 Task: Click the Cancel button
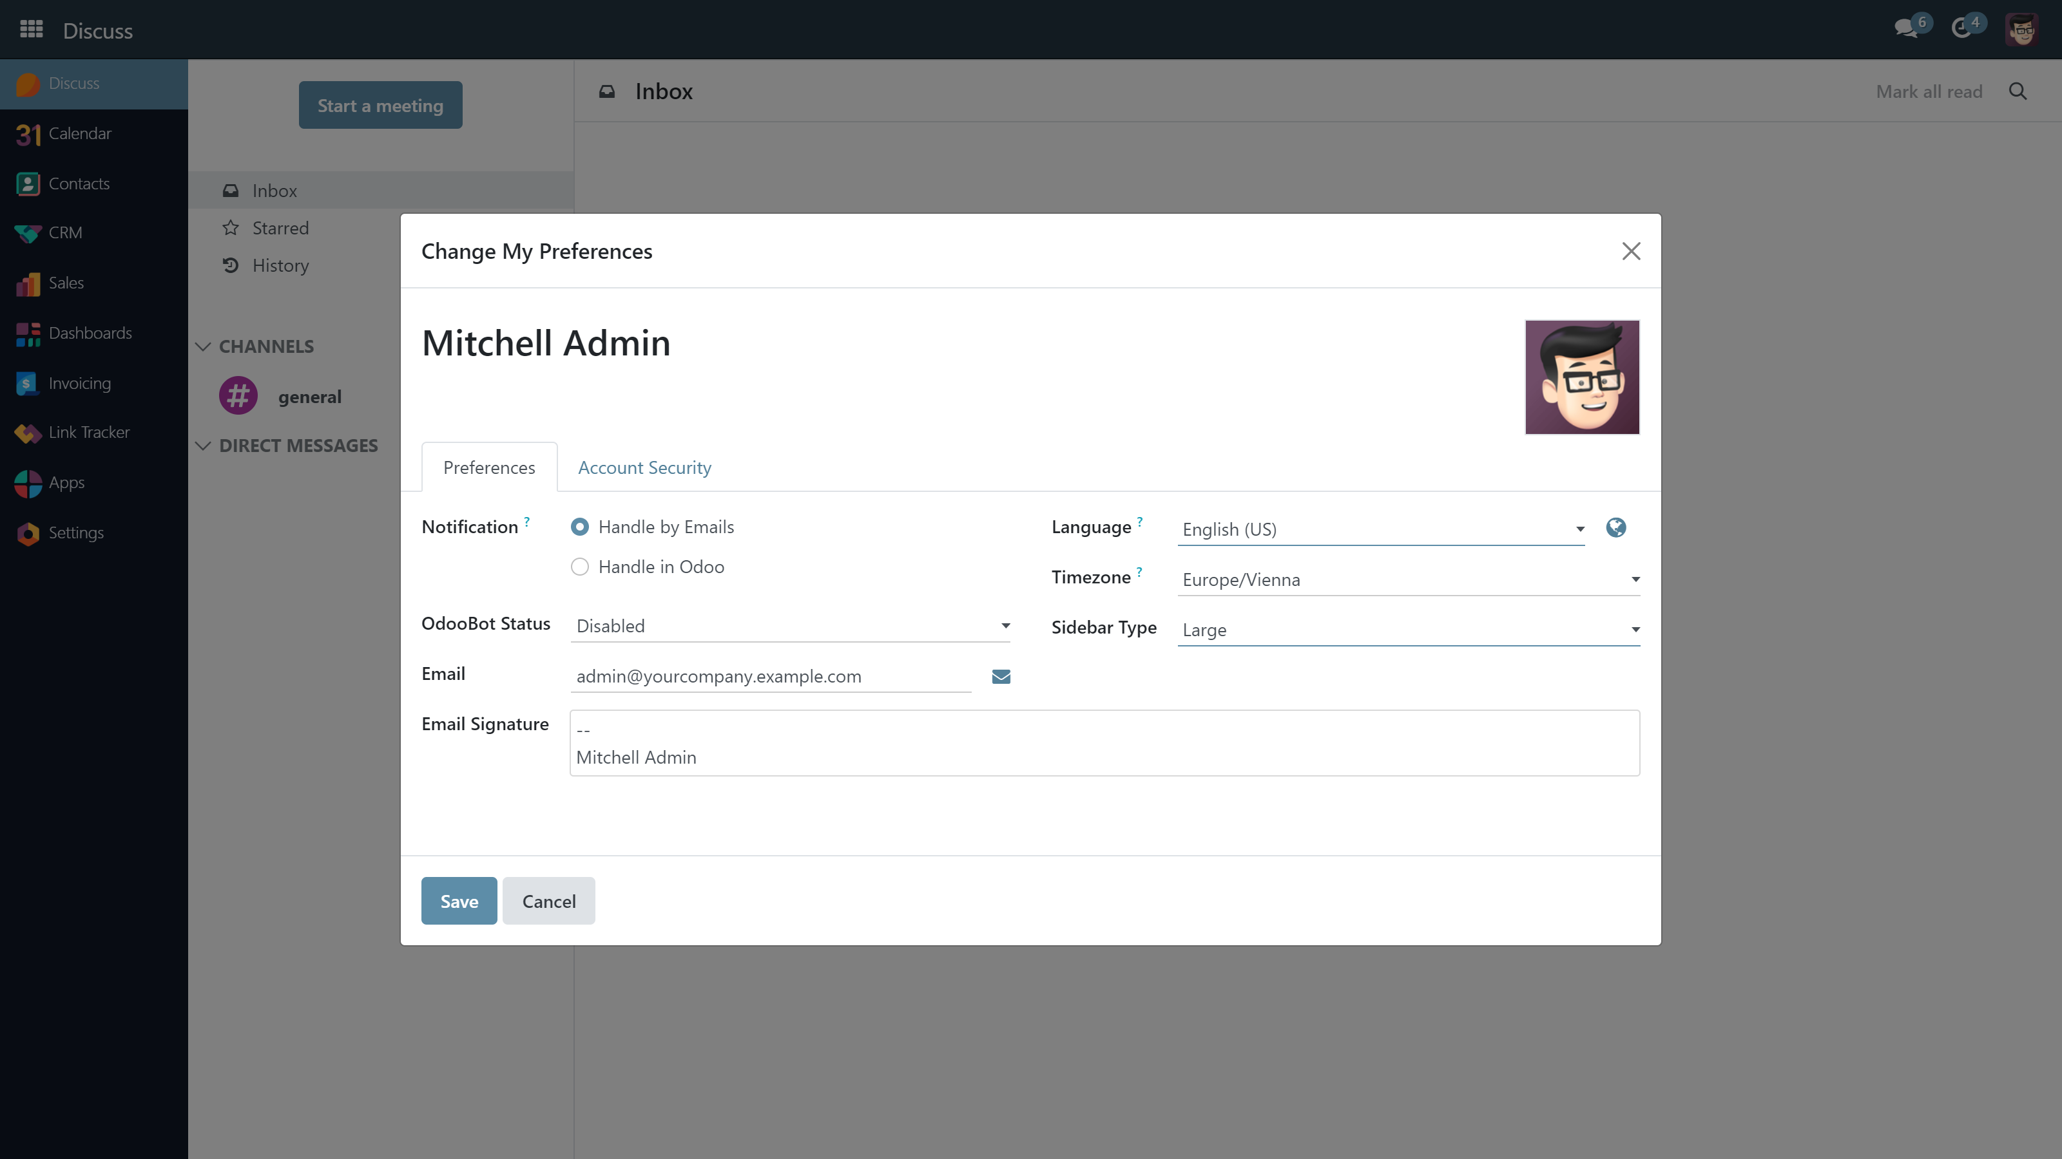click(x=548, y=901)
